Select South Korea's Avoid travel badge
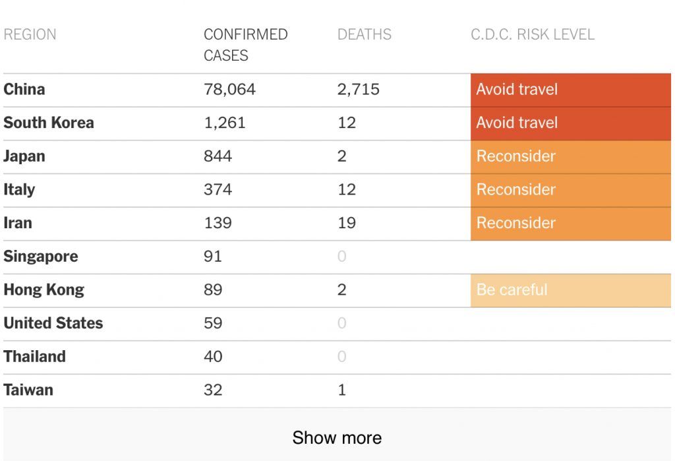Image resolution: width=675 pixels, height=461 pixels. coord(571,123)
